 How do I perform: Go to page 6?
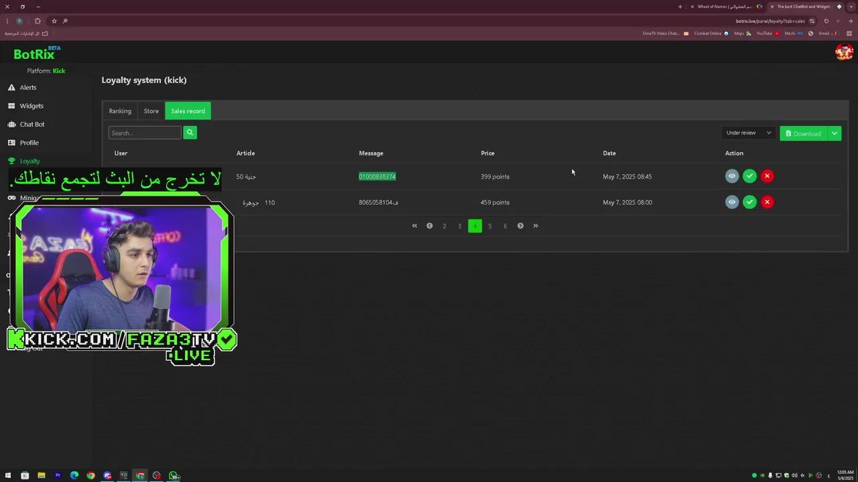pos(505,226)
